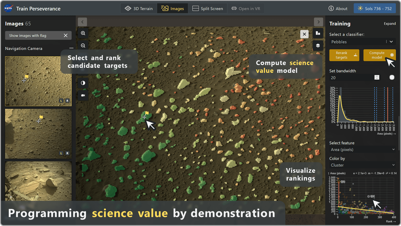Viewport: 401px width, 226px height.
Task: Click the 'Show images with flag' chip
Action: pyautogui.click(x=38, y=35)
